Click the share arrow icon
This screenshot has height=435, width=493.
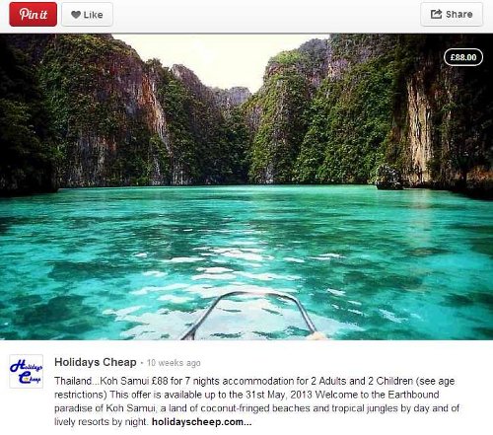tap(436, 14)
